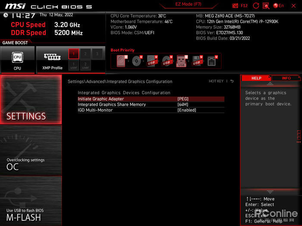Select network boot device icon

click(x=212, y=61)
